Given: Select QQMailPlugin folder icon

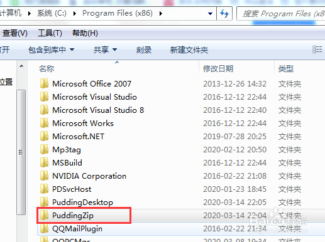Looking at the screenshot, I should click(44, 228).
